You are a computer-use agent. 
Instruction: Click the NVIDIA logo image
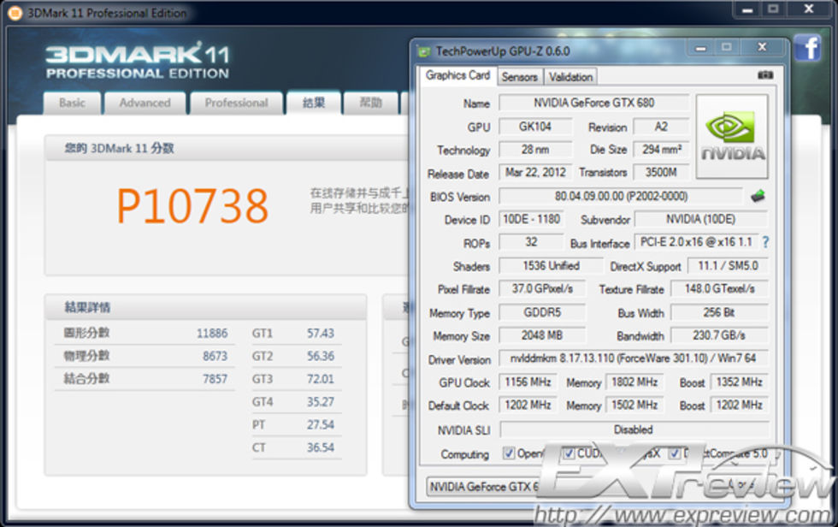tap(733, 137)
